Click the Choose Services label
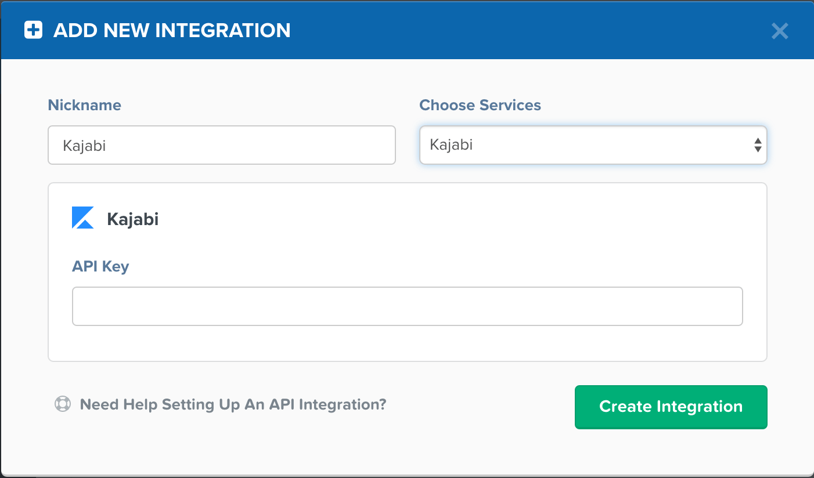Image resolution: width=814 pixels, height=478 pixels. (480, 105)
